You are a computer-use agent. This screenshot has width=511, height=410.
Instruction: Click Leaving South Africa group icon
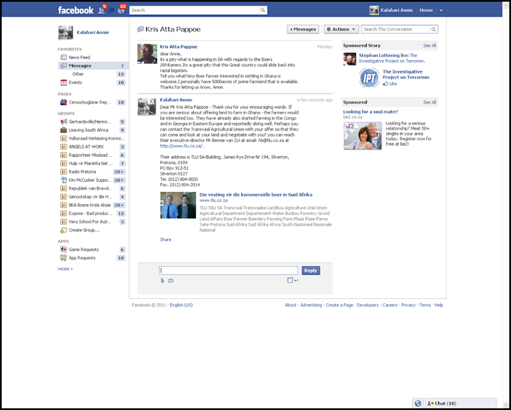[x=63, y=130]
